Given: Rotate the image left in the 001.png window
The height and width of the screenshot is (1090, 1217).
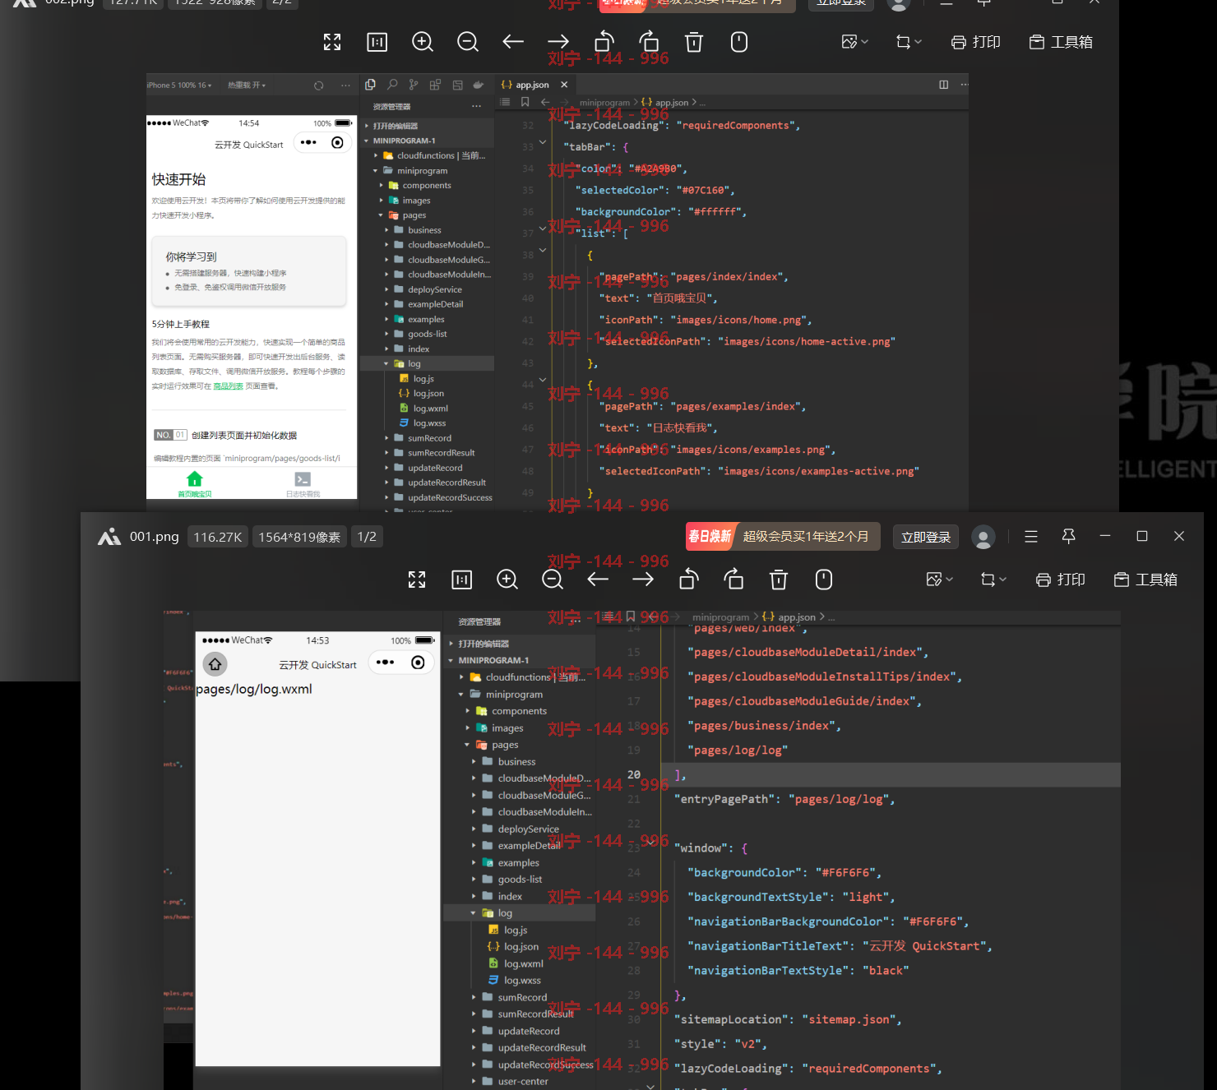Looking at the screenshot, I should click(689, 580).
